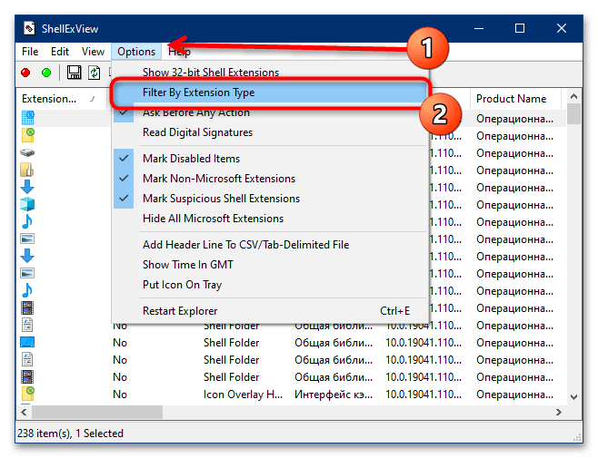Screen dimensions: 598x458
Task: Enable Put Icon On Tray
Action: pos(270,285)
